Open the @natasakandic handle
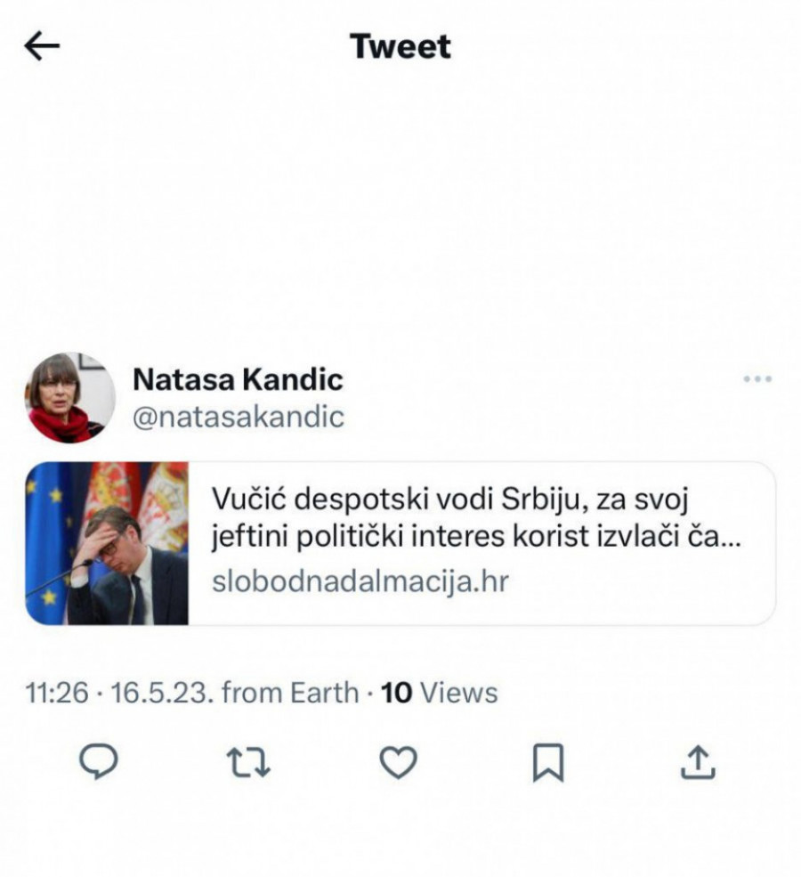This screenshot has width=801, height=877. point(238,417)
